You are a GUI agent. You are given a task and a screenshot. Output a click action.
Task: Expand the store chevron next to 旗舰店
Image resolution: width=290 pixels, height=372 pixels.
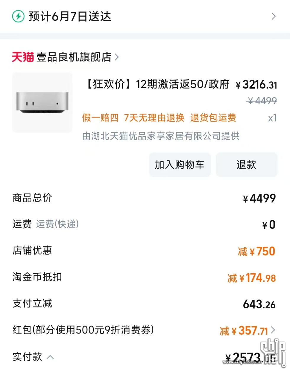click(117, 57)
